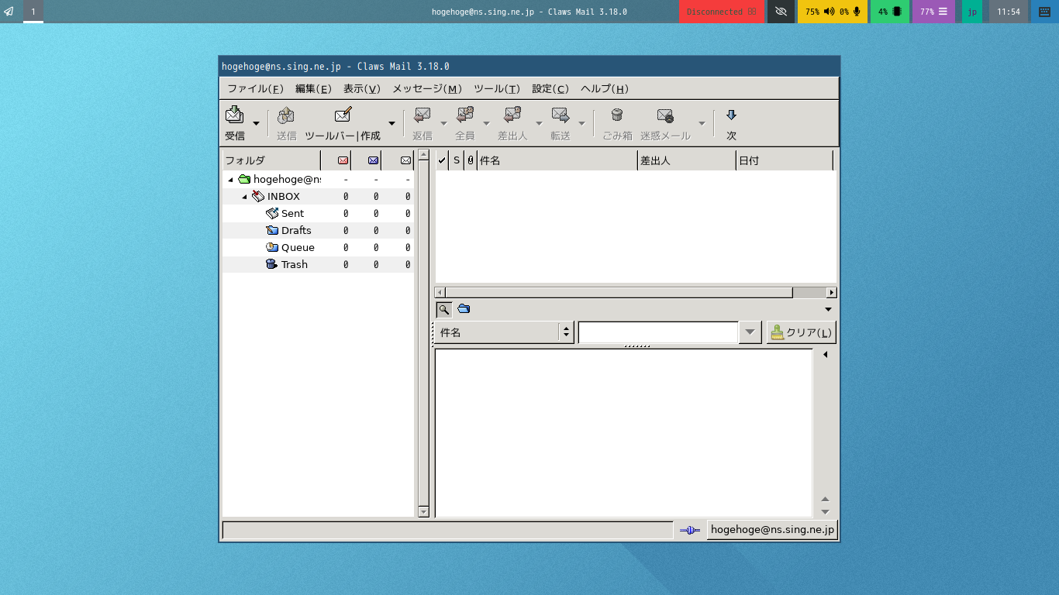This screenshot has width=1059, height=595.
Task: Click the jp keyboard layout indicator
Action: pyautogui.click(x=972, y=12)
